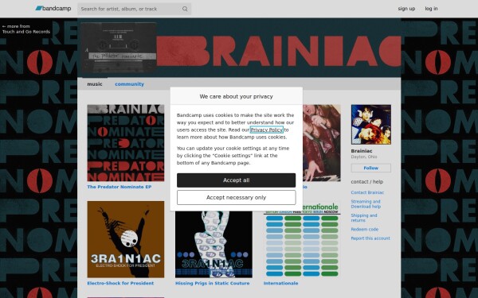Click the Internationale title link
This screenshot has width=478, height=298.
pyautogui.click(x=280, y=283)
